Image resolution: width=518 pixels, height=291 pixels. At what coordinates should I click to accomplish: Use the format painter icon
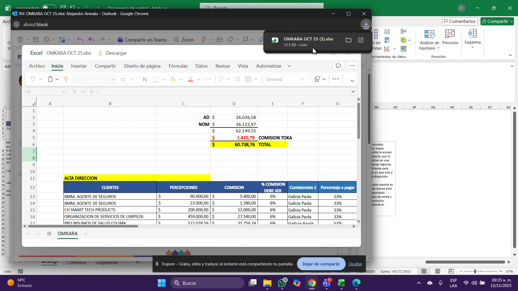click(x=66, y=79)
